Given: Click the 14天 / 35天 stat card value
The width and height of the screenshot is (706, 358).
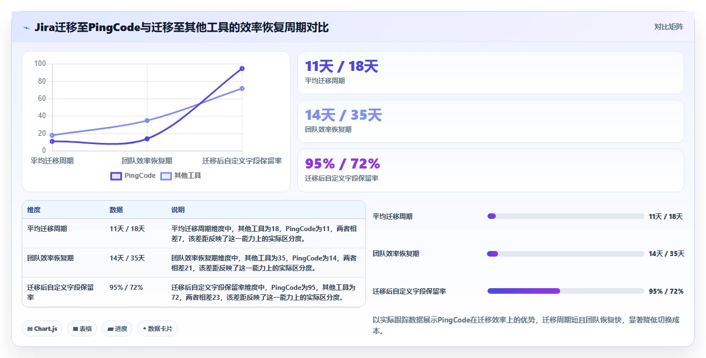Looking at the screenshot, I should (x=343, y=115).
